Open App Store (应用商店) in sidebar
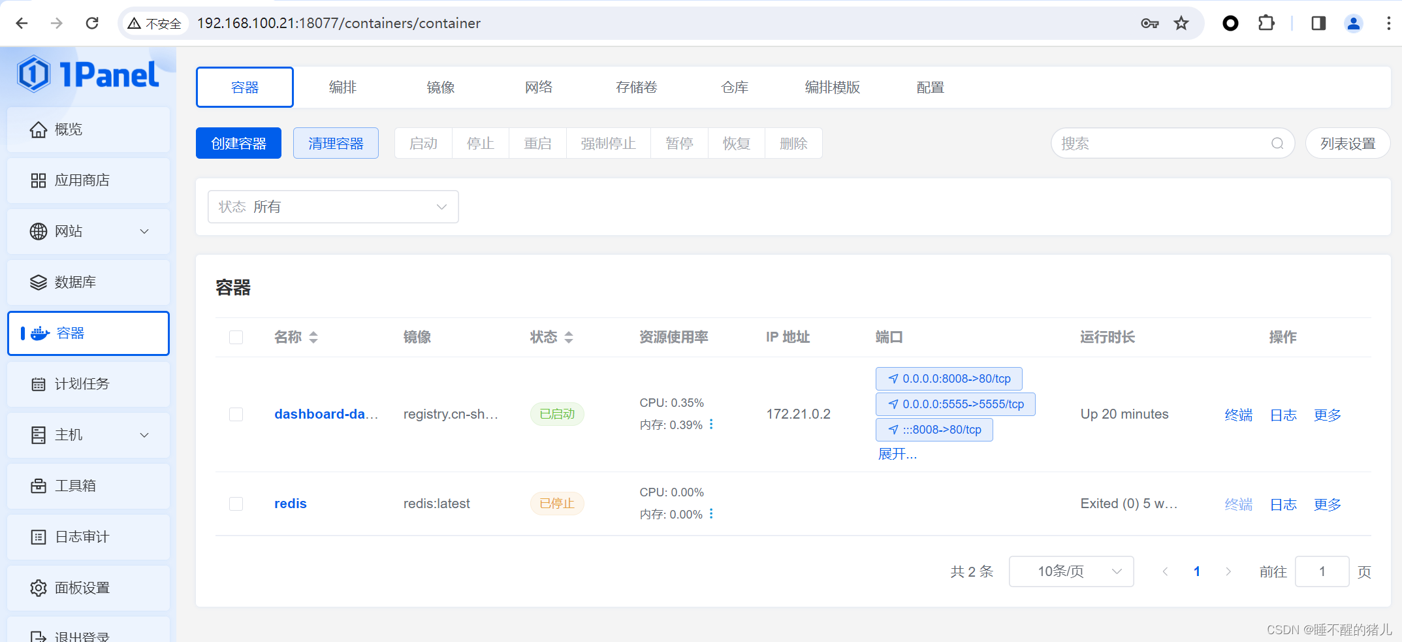Viewport: 1402px width, 642px height. click(x=88, y=180)
